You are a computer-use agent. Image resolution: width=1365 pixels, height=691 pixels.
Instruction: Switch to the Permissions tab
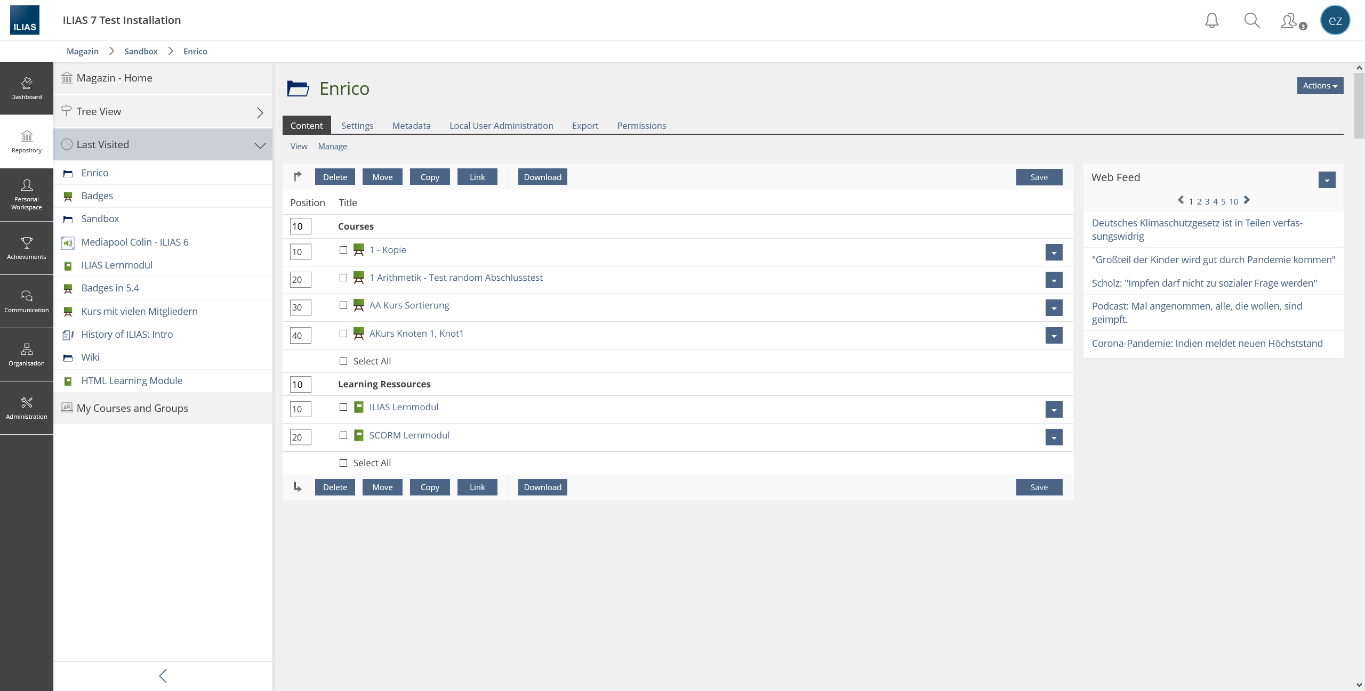click(641, 126)
